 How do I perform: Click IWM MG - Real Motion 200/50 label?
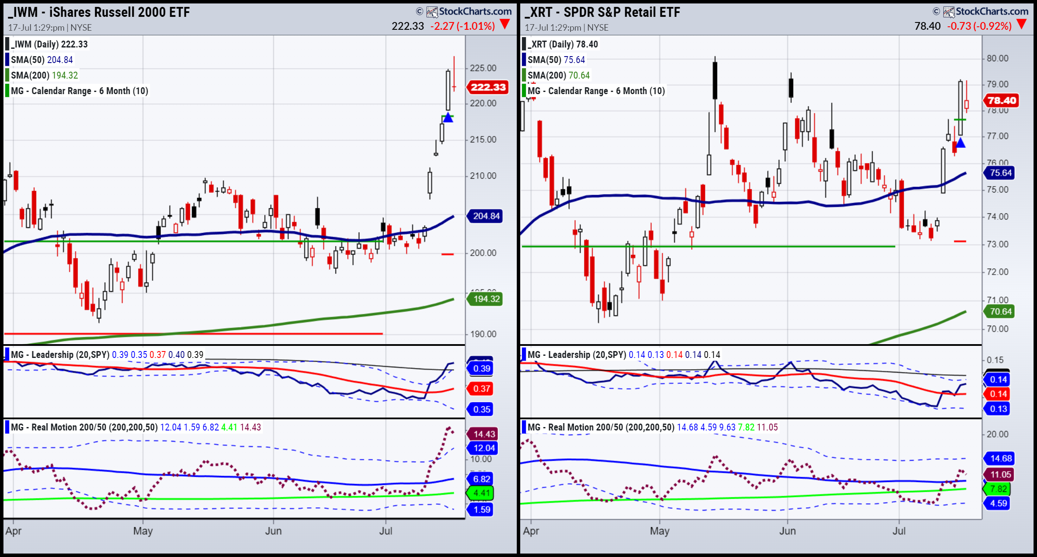click(84, 427)
